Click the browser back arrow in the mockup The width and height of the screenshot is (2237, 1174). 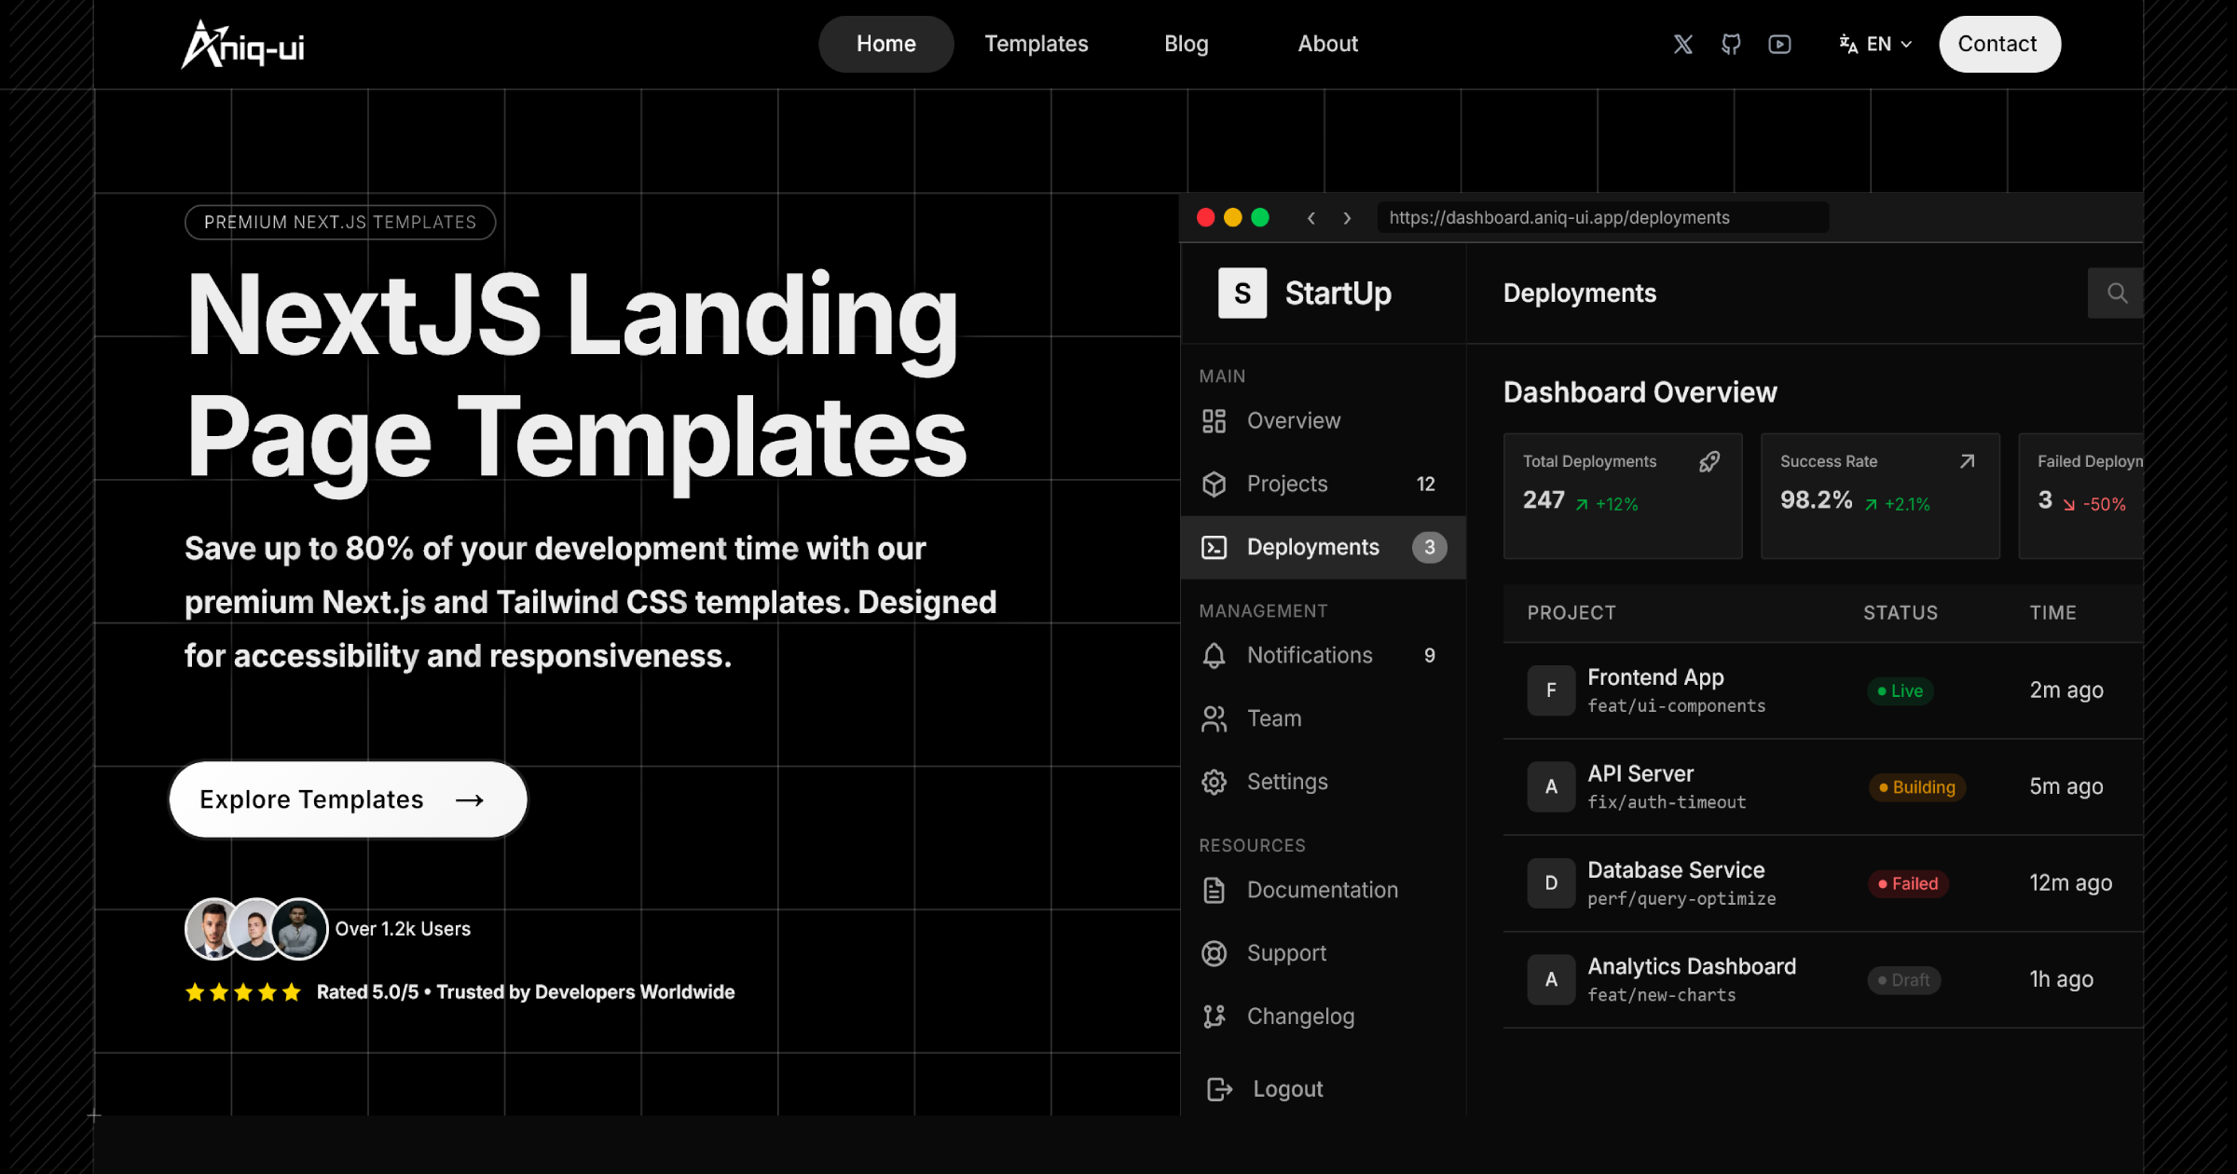pos(1311,217)
